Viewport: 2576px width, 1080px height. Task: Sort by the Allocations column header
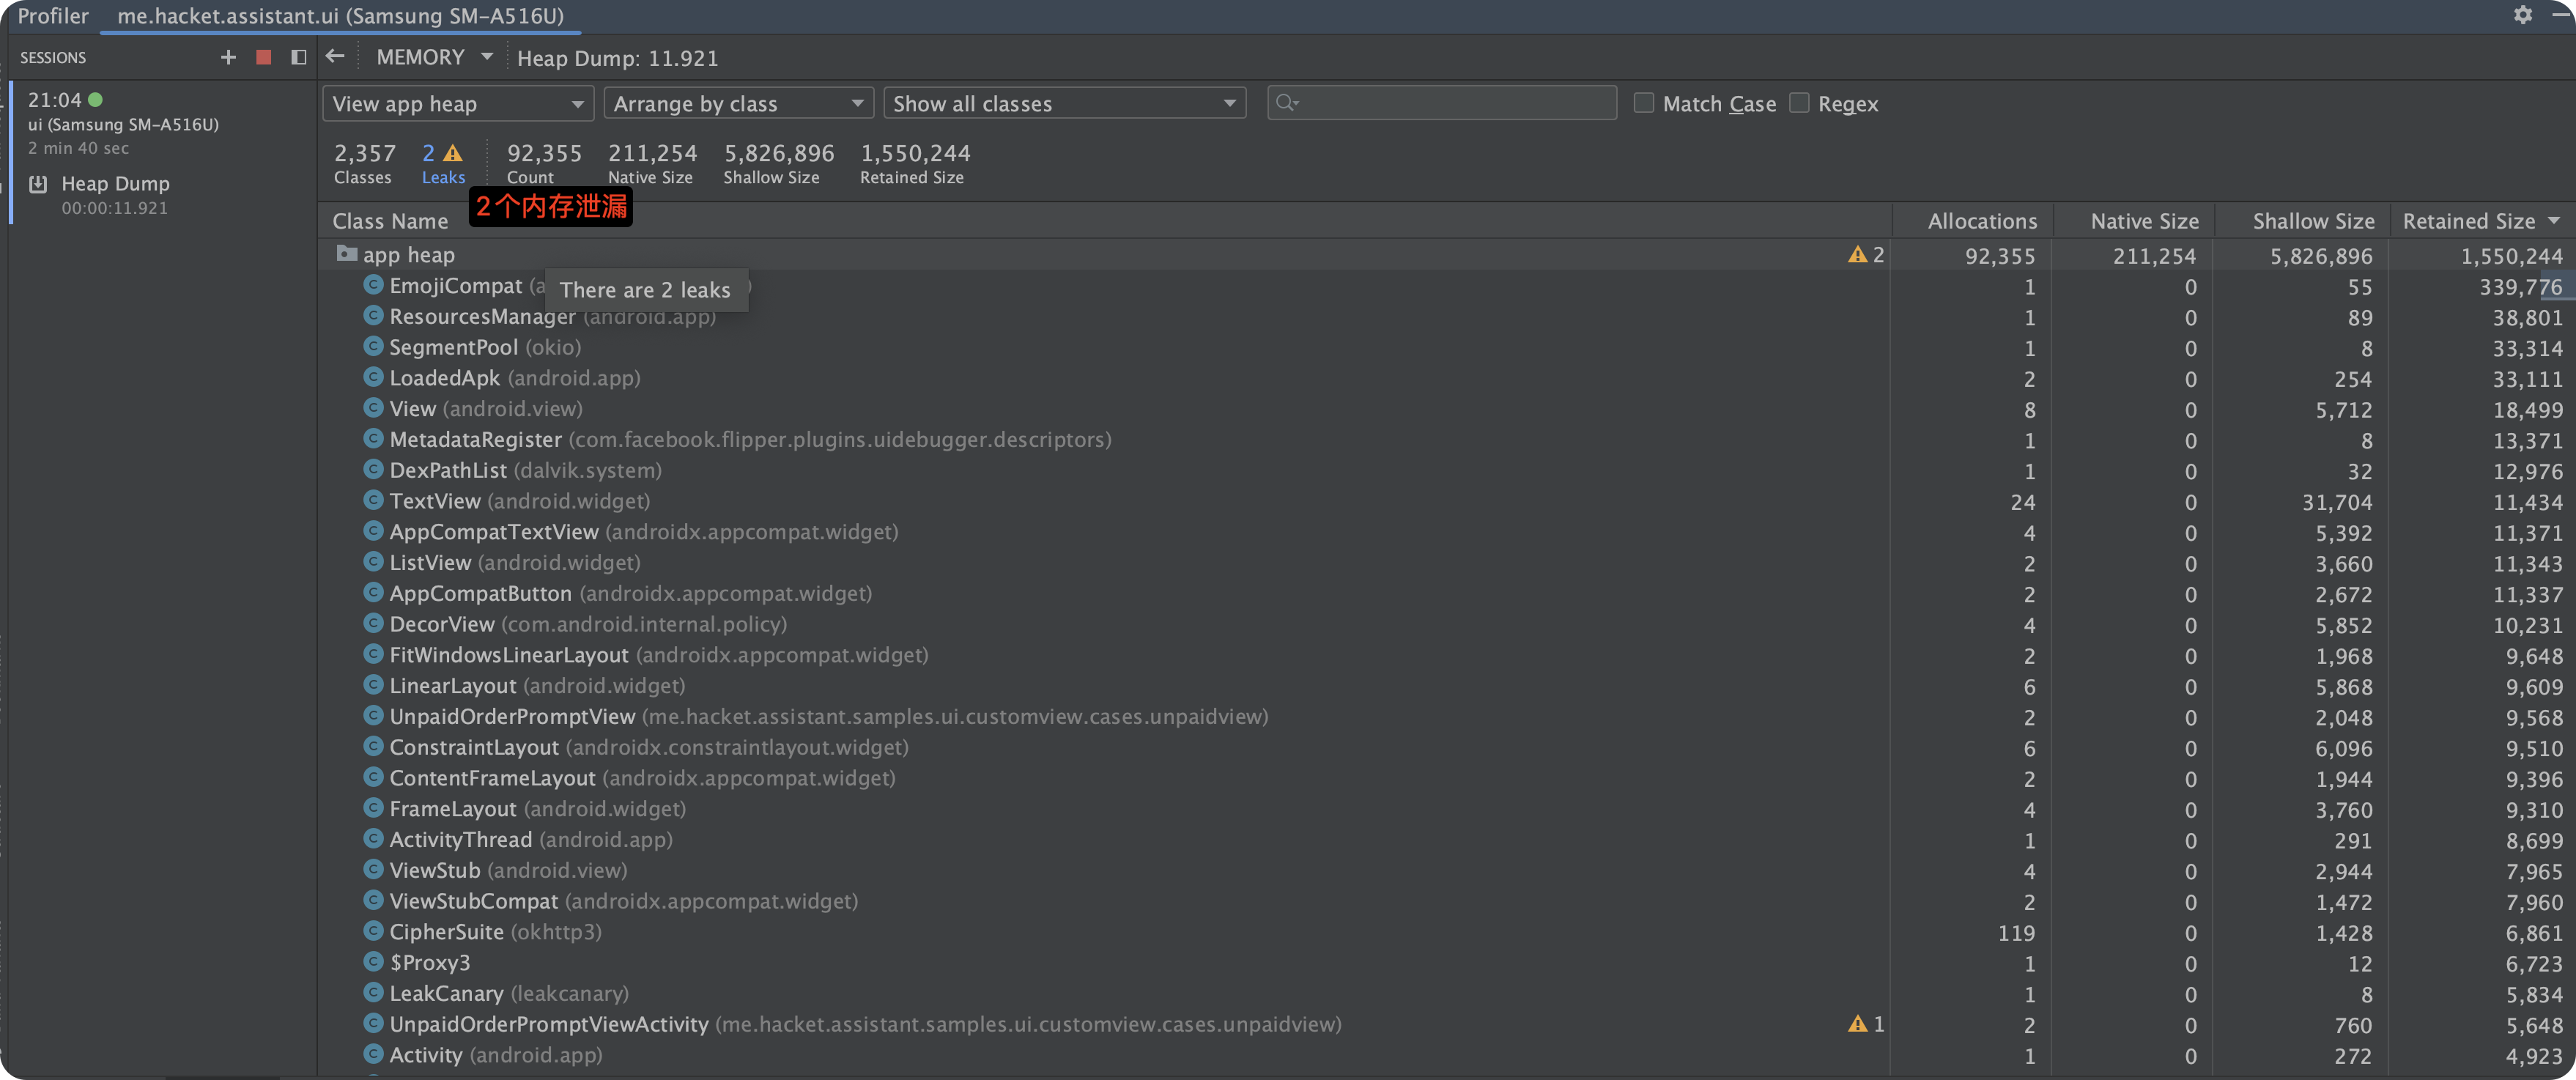(x=1981, y=221)
